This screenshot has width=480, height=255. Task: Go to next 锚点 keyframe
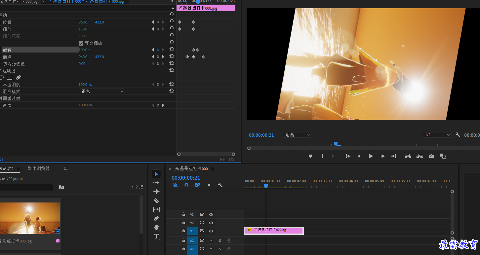[163, 57]
